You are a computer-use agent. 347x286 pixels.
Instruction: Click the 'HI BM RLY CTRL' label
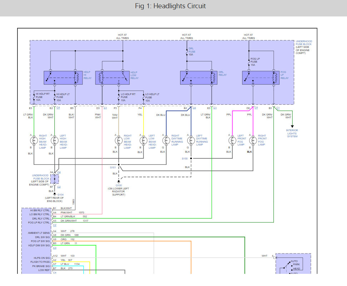coord(40,210)
